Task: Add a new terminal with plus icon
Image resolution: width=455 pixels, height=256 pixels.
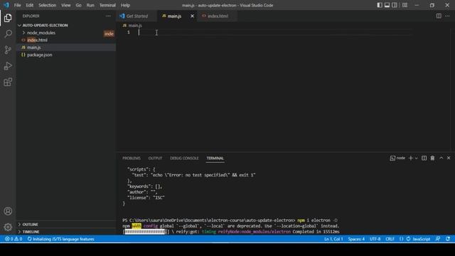Action: (410, 158)
